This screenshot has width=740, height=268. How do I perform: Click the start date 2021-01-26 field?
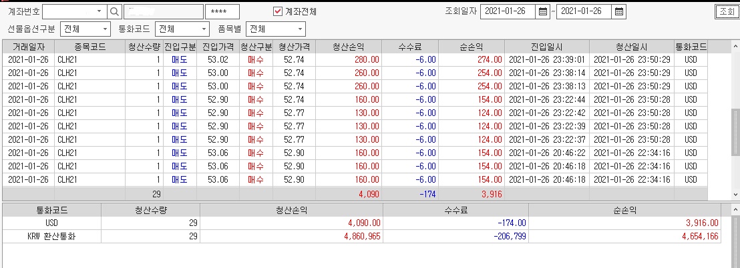[x=508, y=11]
